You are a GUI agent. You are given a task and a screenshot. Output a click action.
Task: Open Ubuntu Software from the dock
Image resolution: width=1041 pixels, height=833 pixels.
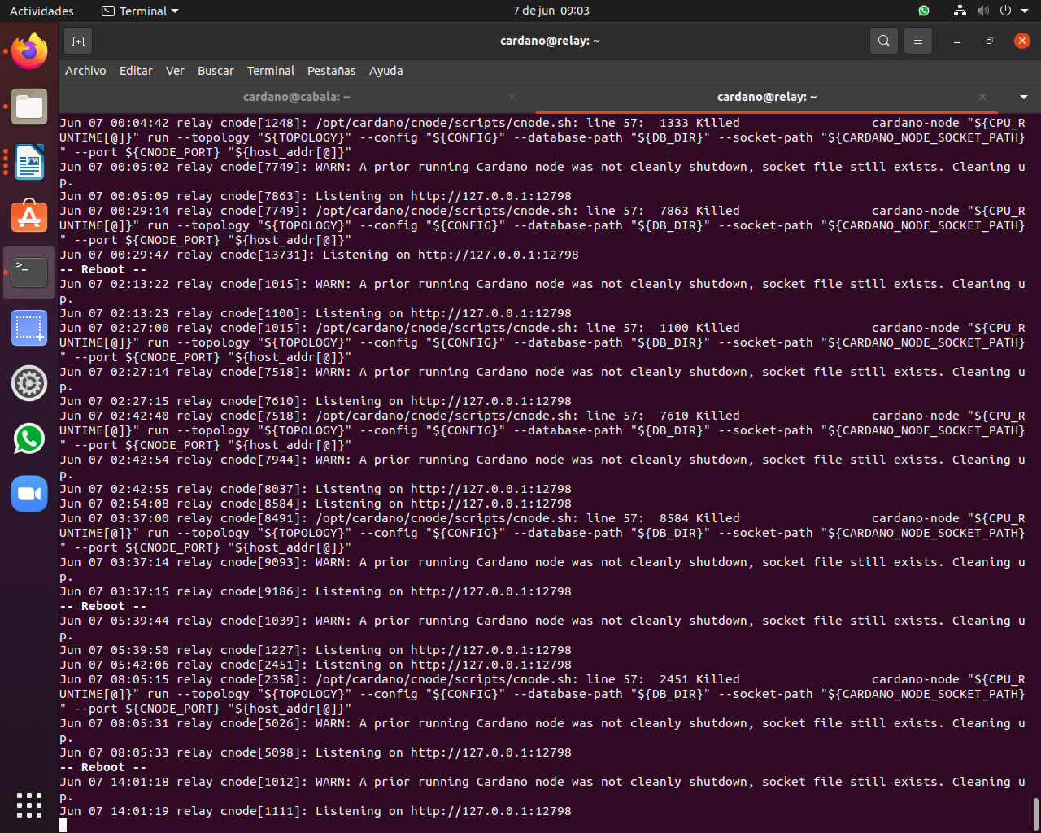[29, 217]
